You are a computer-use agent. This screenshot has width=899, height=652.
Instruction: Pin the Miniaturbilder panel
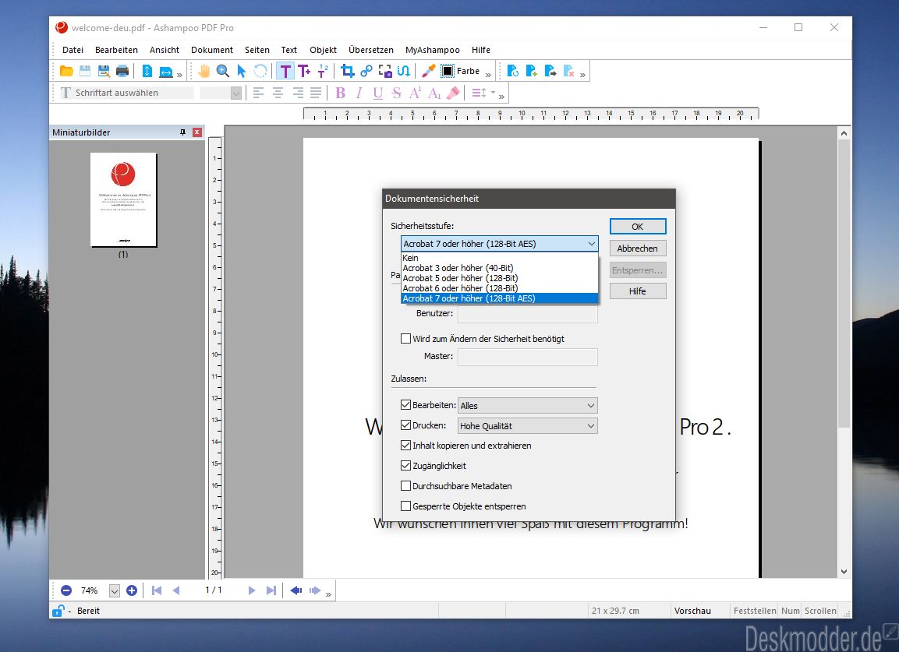click(x=183, y=132)
